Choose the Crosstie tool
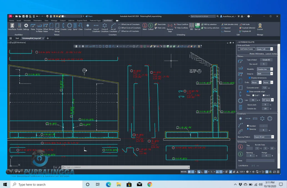Screen dimensions: 287x188 [x=63, y=27]
